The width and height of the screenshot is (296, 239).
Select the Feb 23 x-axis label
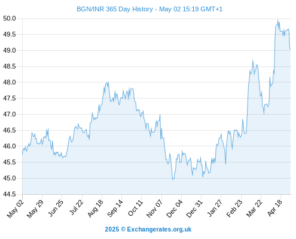tap(234, 209)
